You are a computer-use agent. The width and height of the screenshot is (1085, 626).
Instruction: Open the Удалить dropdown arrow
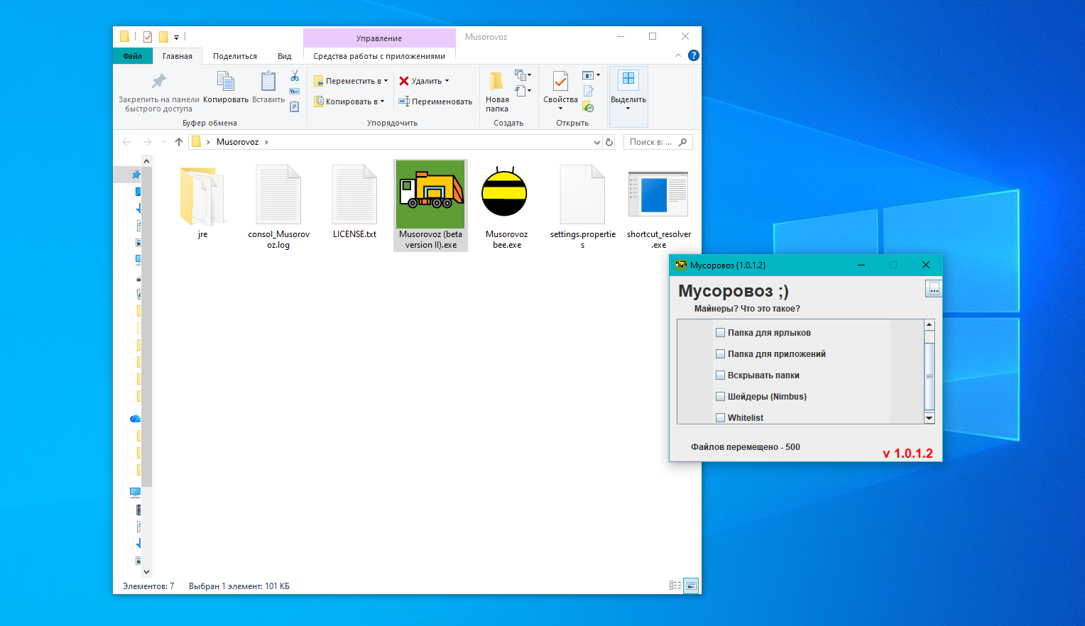(x=447, y=80)
